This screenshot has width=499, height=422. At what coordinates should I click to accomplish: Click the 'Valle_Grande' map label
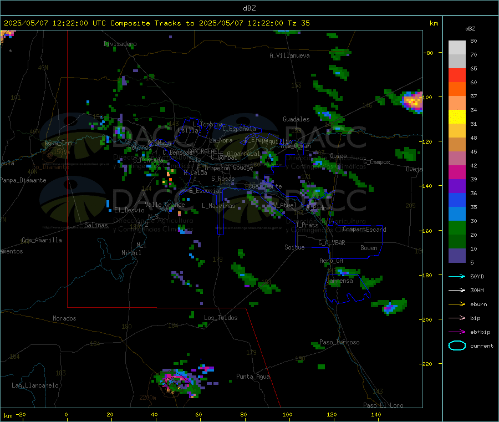165,205
